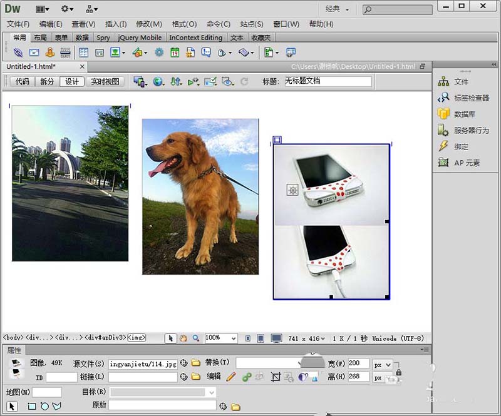Image resolution: width=501 pixels, height=416 pixels.
Task: Click the Insert Table icon
Action: click(84, 53)
